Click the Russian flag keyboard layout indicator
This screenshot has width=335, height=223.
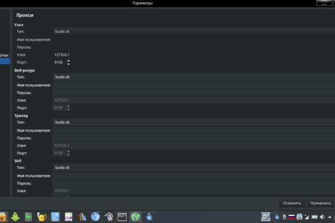click(291, 217)
